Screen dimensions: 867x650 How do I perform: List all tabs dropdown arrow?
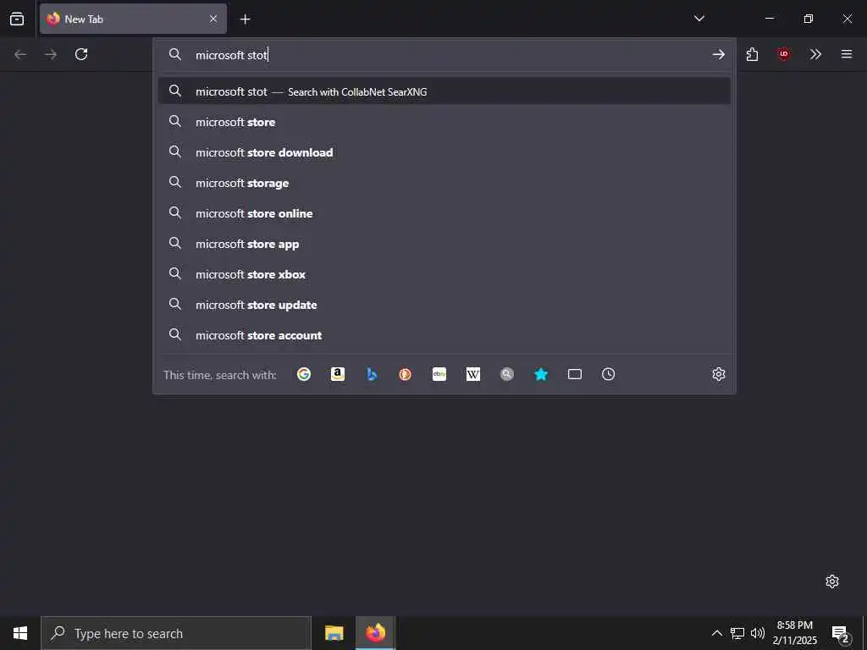pos(699,19)
